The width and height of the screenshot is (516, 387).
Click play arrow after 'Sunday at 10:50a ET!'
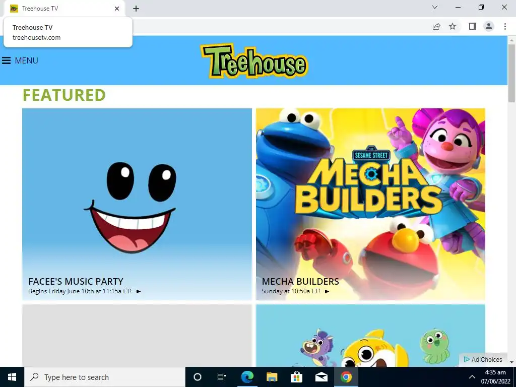click(x=327, y=291)
